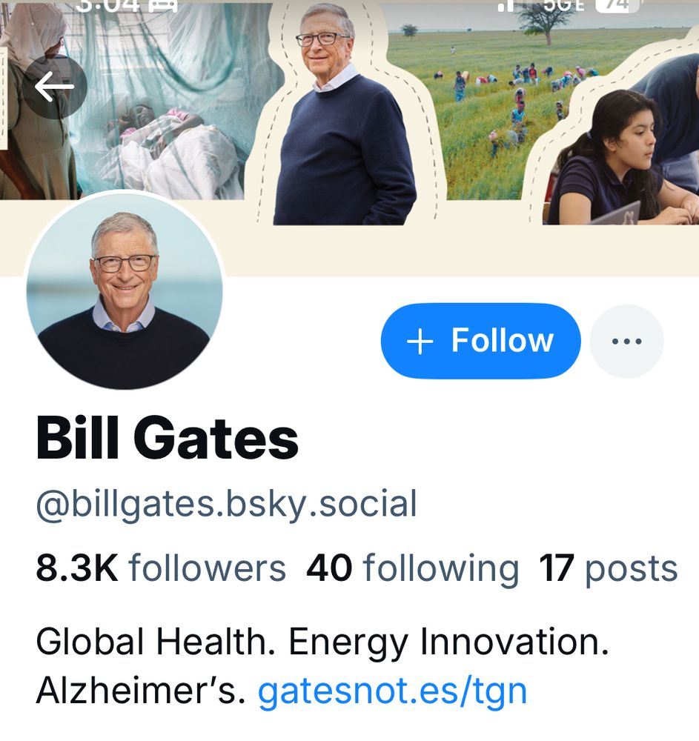Tap the plus icon inside Follow
Image resolution: width=699 pixels, height=741 pixels.
click(420, 341)
